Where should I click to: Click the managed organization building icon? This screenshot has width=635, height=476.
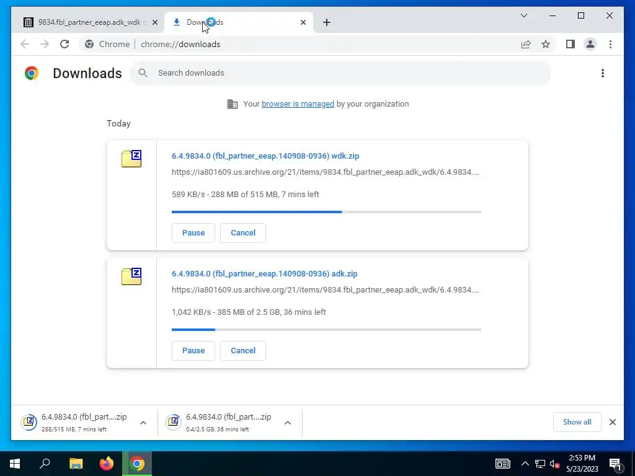(x=233, y=104)
